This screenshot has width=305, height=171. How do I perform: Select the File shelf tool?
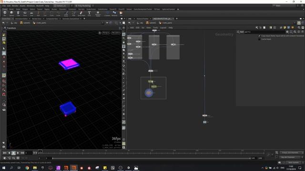[x=121, y=13]
